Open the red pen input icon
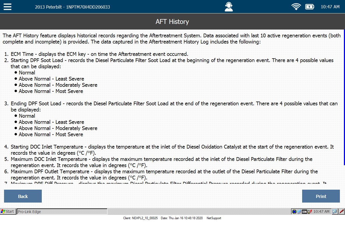This screenshot has height=227, width=345. (341, 212)
